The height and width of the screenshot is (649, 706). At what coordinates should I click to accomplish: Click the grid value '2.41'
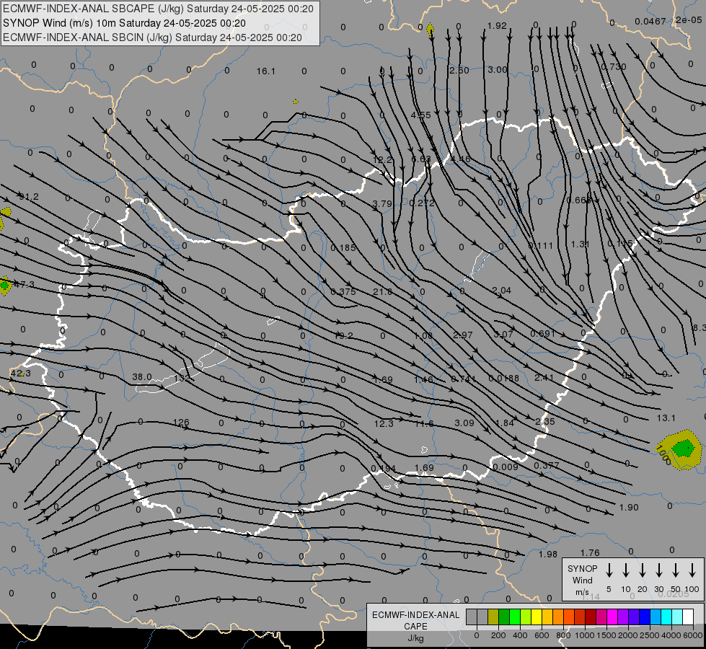[x=544, y=377]
